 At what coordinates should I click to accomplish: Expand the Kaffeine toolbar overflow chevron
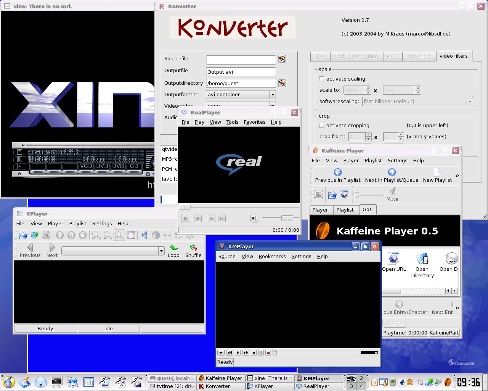457,176
